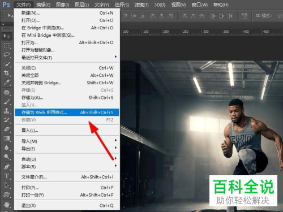Open the 文件(F) menu
The image size is (283, 212).
click(23, 5)
